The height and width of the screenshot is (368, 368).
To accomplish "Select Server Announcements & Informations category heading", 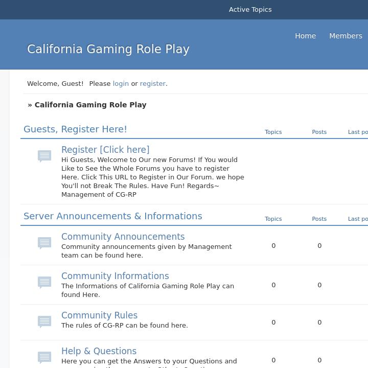I will tap(112, 216).
